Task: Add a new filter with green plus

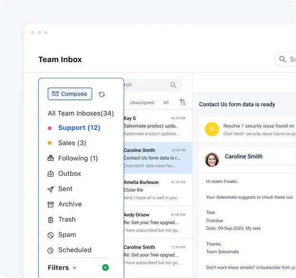Action: pyautogui.click(x=106, y=267)
